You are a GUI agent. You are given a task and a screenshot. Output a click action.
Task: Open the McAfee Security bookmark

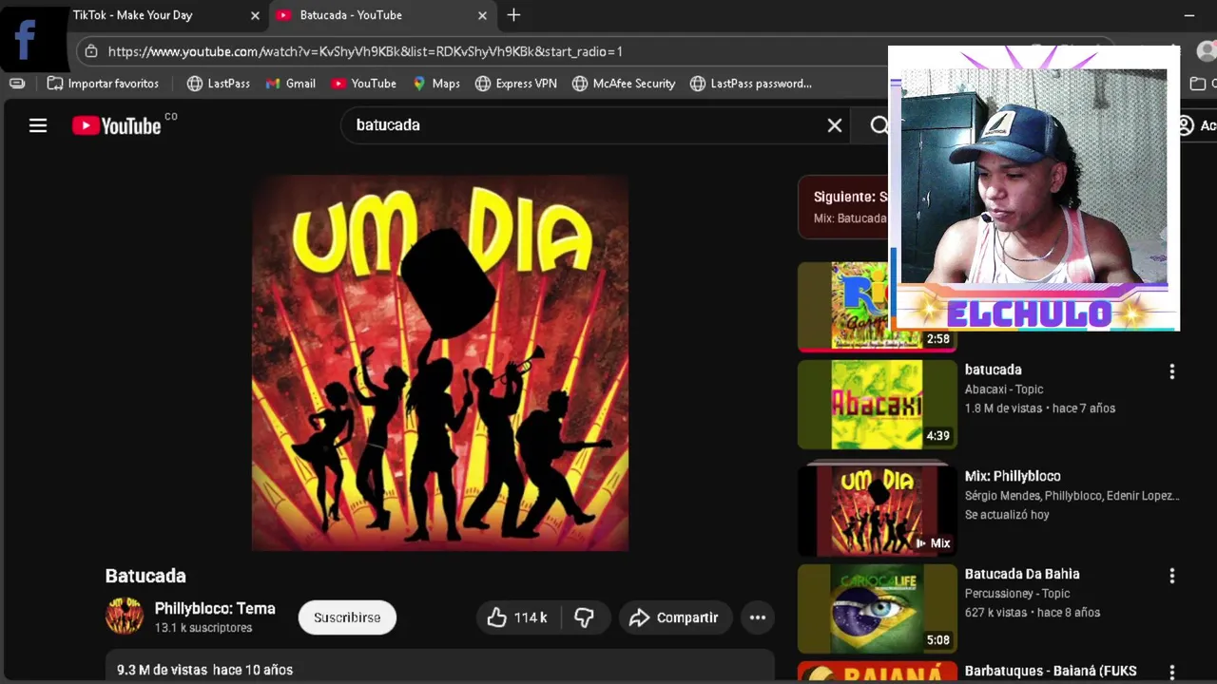click(x=624, y=84)
